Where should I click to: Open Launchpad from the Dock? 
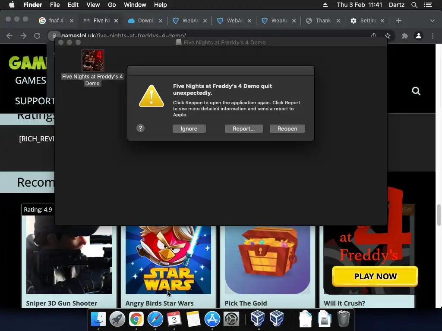tap(117, 319)
